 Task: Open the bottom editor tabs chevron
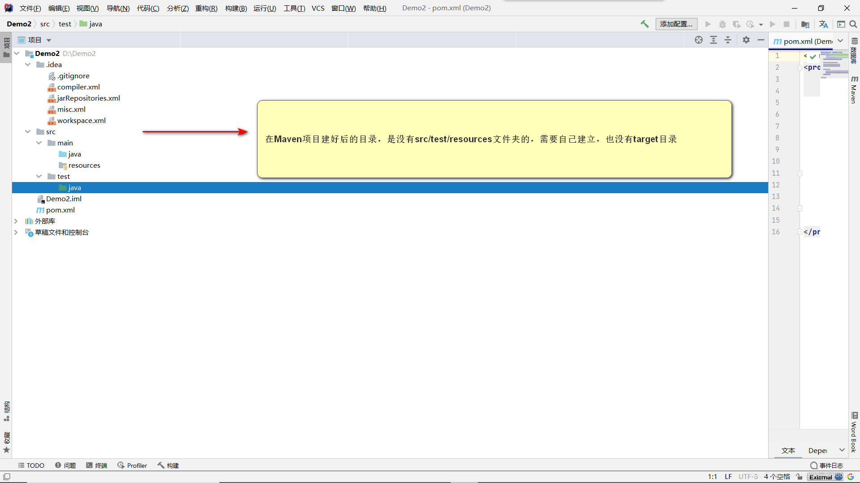click(842, 450)
